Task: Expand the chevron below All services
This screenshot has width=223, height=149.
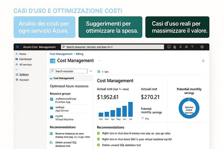Action: tap(17, 69)
